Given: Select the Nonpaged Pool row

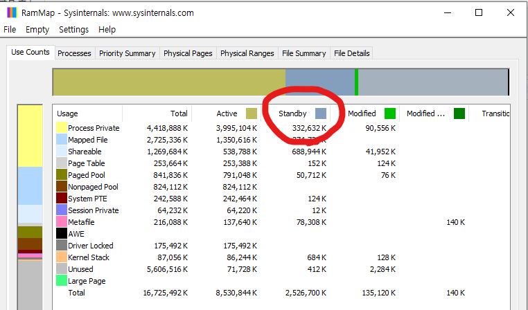Looking at the screenshot, I should 93,187.
